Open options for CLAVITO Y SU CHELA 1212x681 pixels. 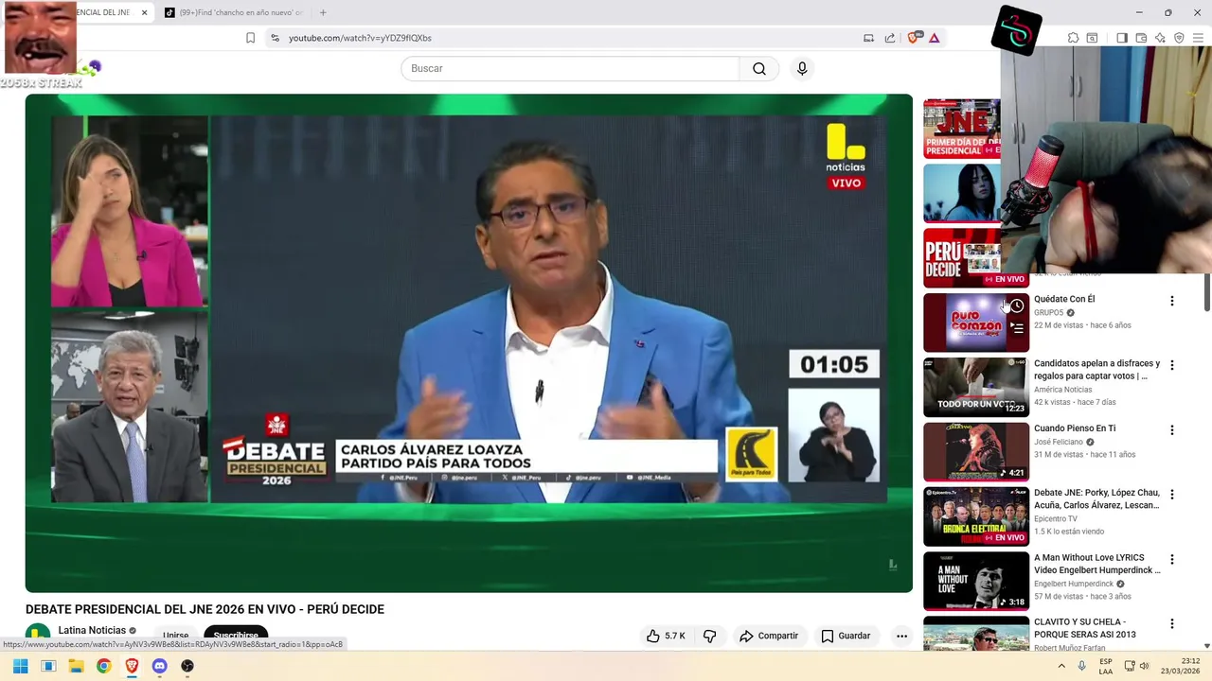coord(1171,624)
